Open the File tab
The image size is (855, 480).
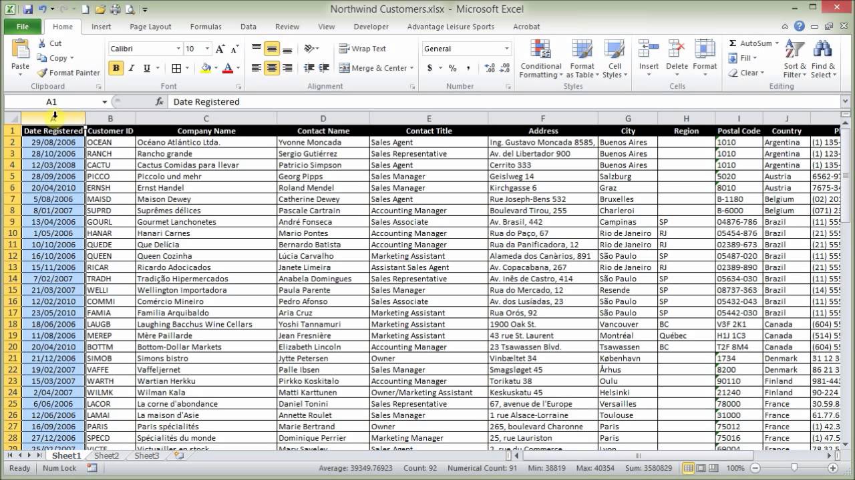[23, 27]
